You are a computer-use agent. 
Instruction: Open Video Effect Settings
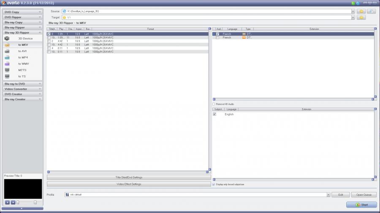coord(129,184)
